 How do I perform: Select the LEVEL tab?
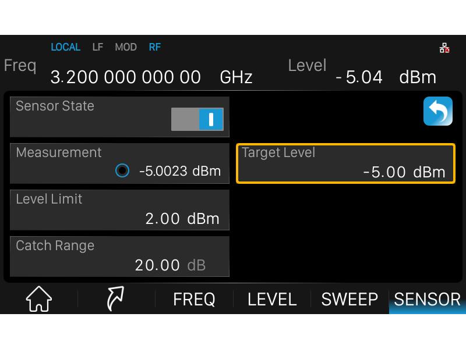272,299
